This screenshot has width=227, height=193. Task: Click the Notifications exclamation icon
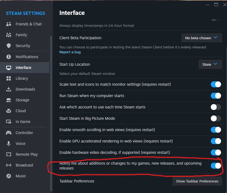[9, 57]
